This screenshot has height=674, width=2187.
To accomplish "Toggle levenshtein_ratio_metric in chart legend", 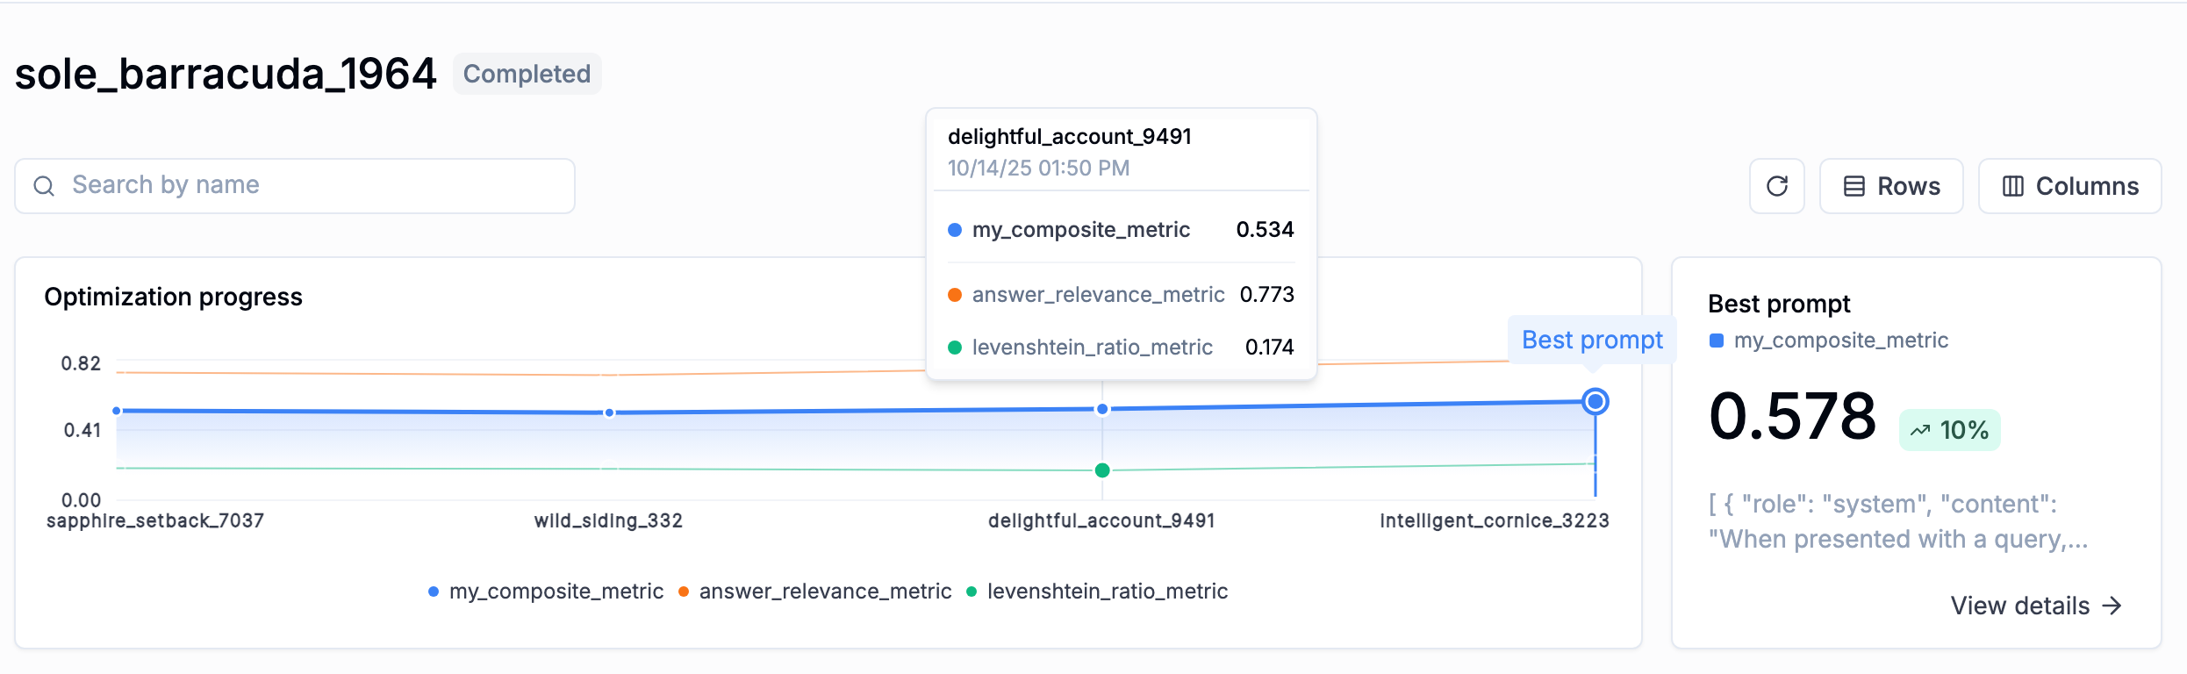I will click(x=1097, y=592).
